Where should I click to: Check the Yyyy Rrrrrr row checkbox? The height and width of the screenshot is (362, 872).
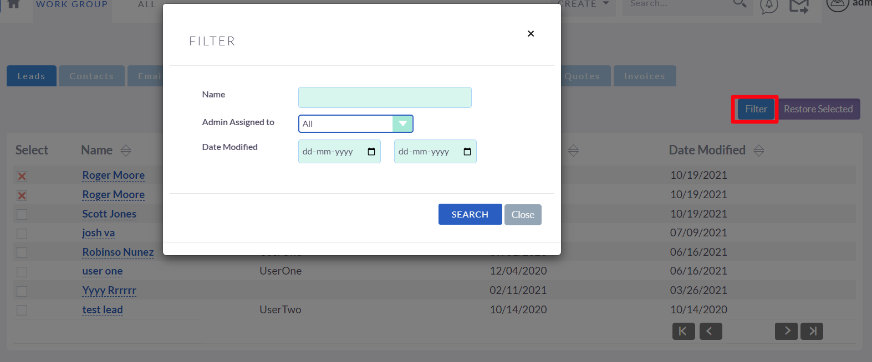tap(22, 291)
